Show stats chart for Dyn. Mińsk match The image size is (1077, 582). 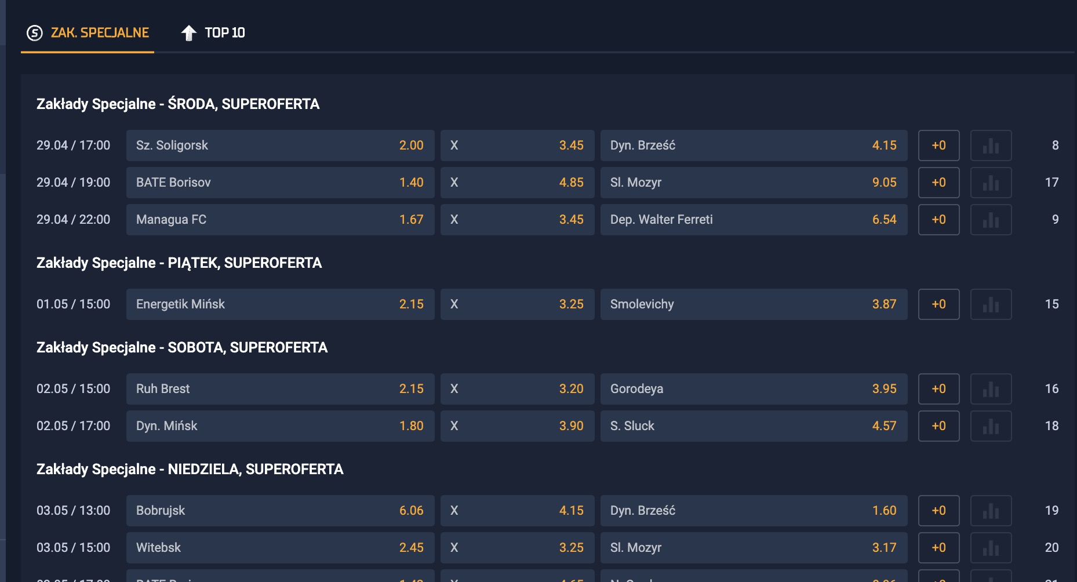(x=991, y=426)
